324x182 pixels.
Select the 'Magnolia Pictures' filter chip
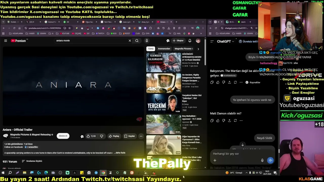point(184,49)
